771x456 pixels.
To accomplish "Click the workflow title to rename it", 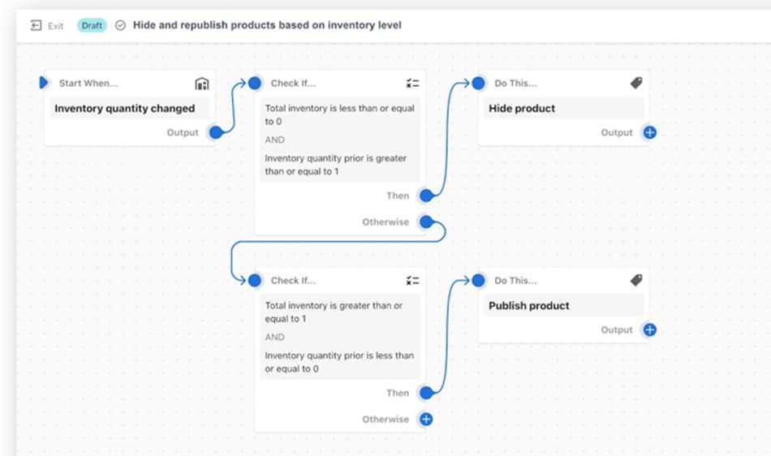I will tap(267, 25).
